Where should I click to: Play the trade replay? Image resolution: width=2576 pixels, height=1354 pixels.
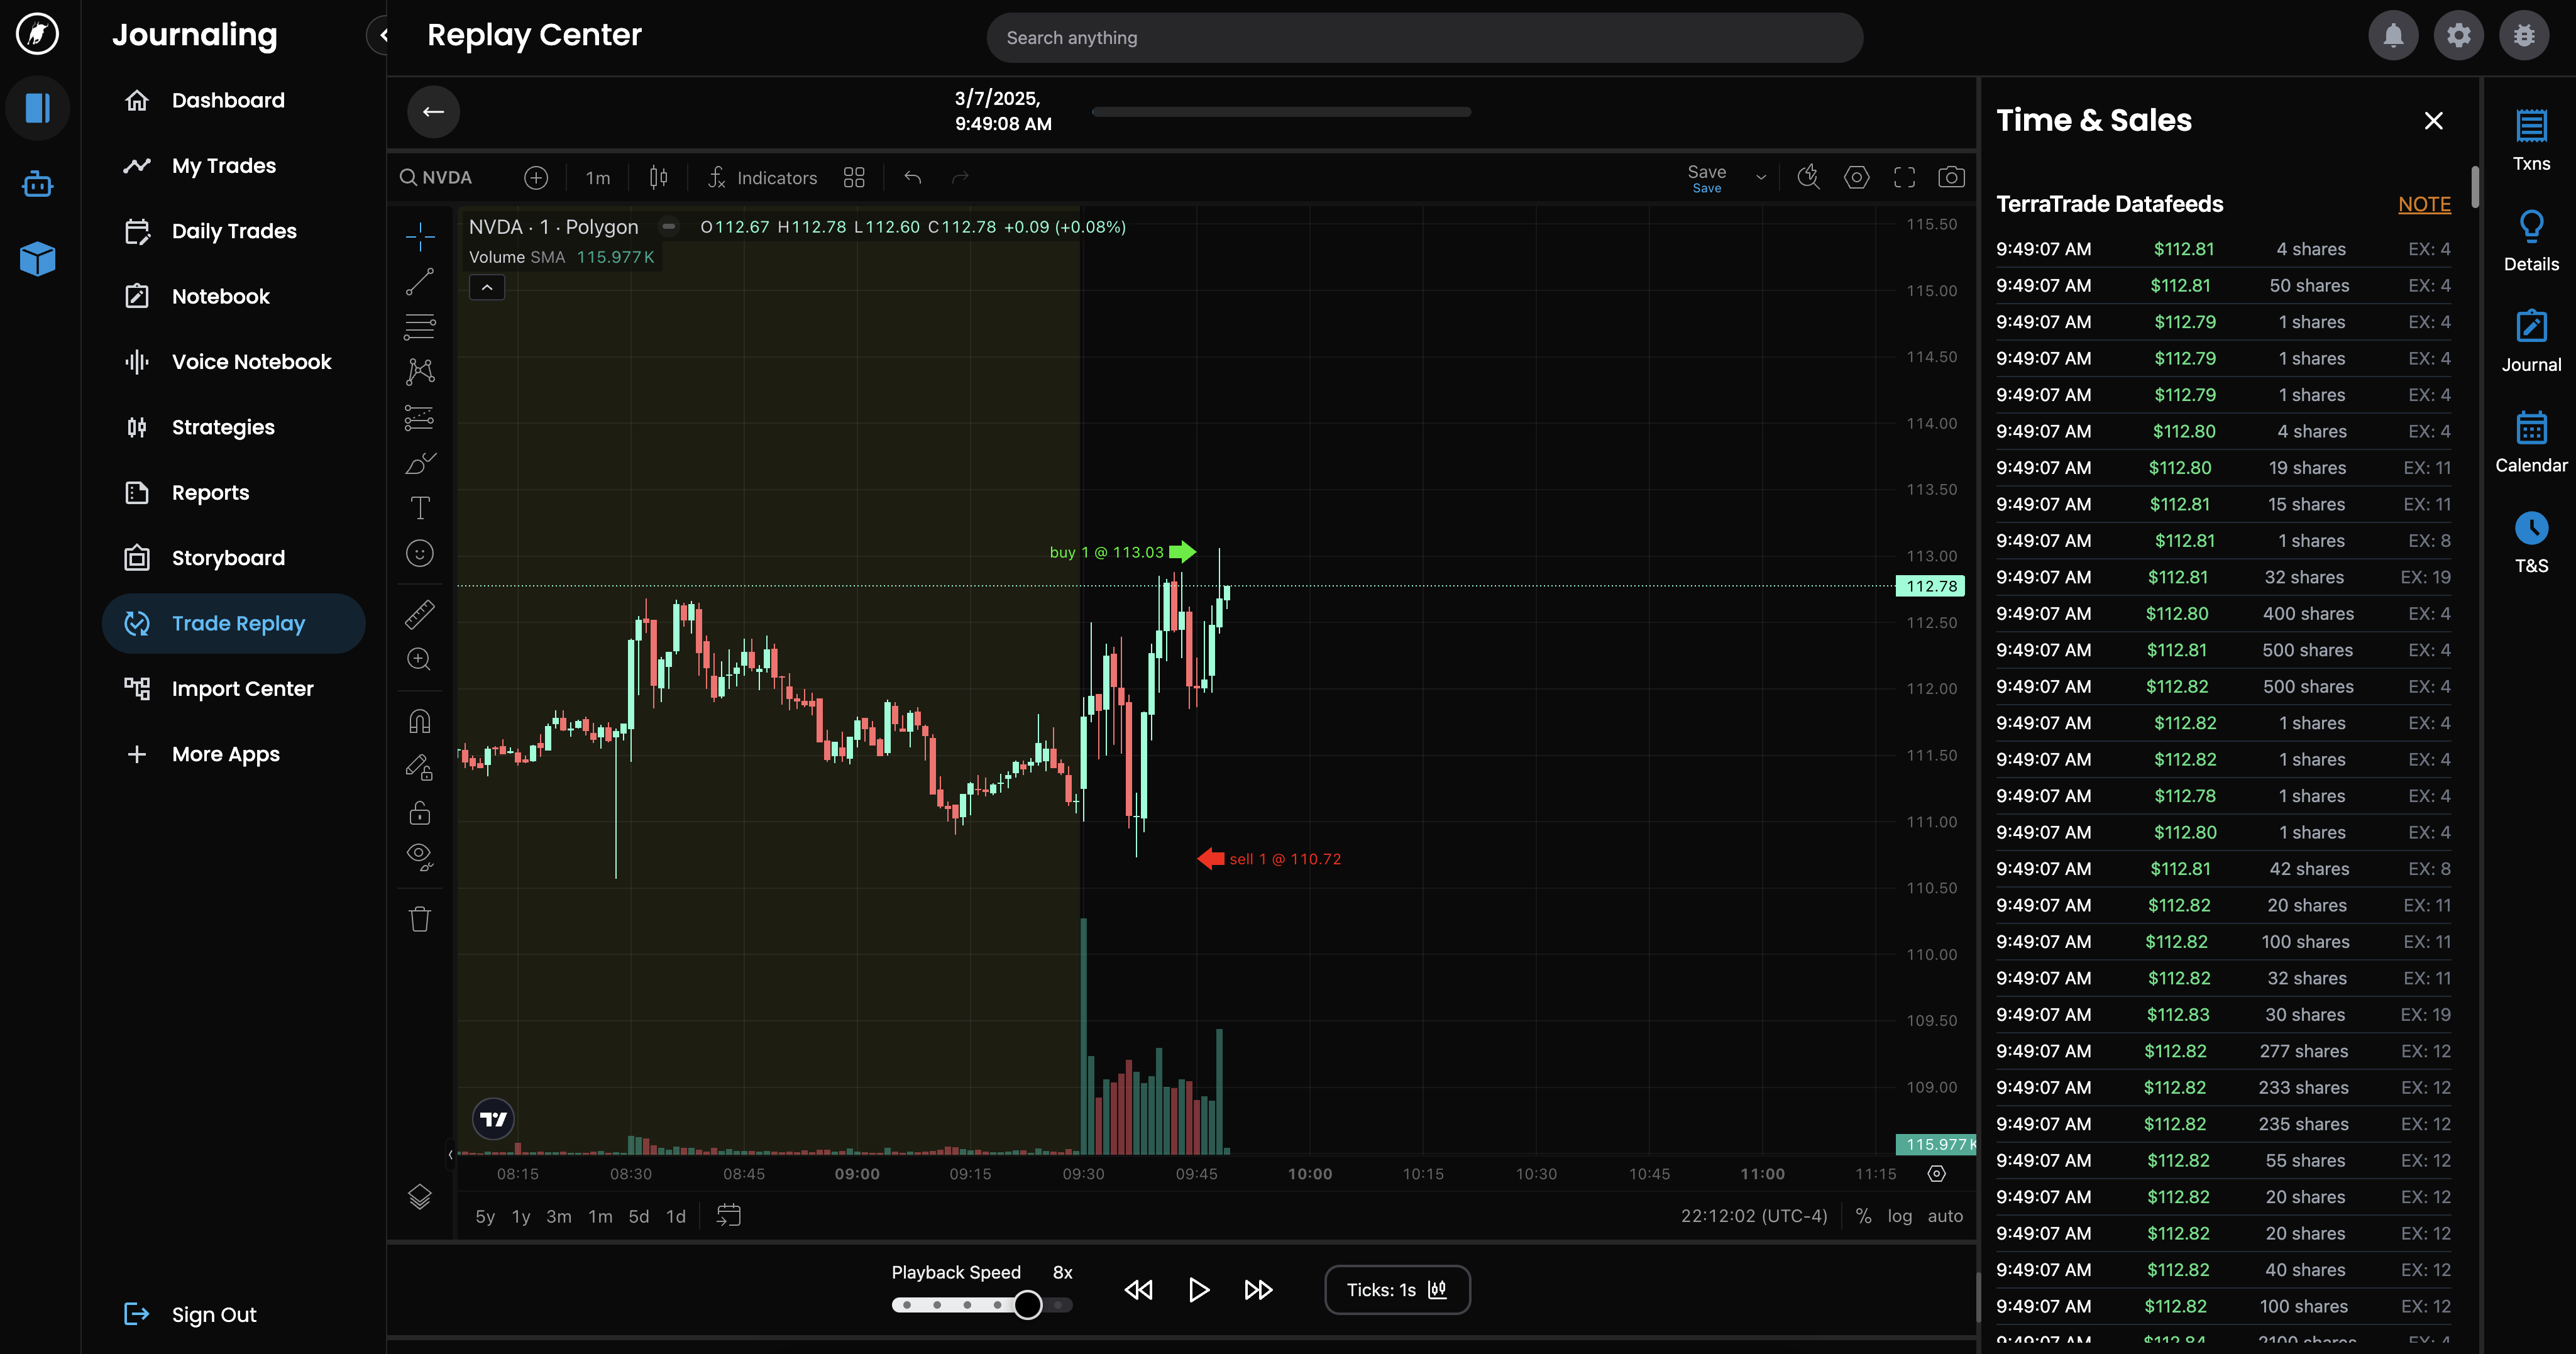[1197, 1289]
